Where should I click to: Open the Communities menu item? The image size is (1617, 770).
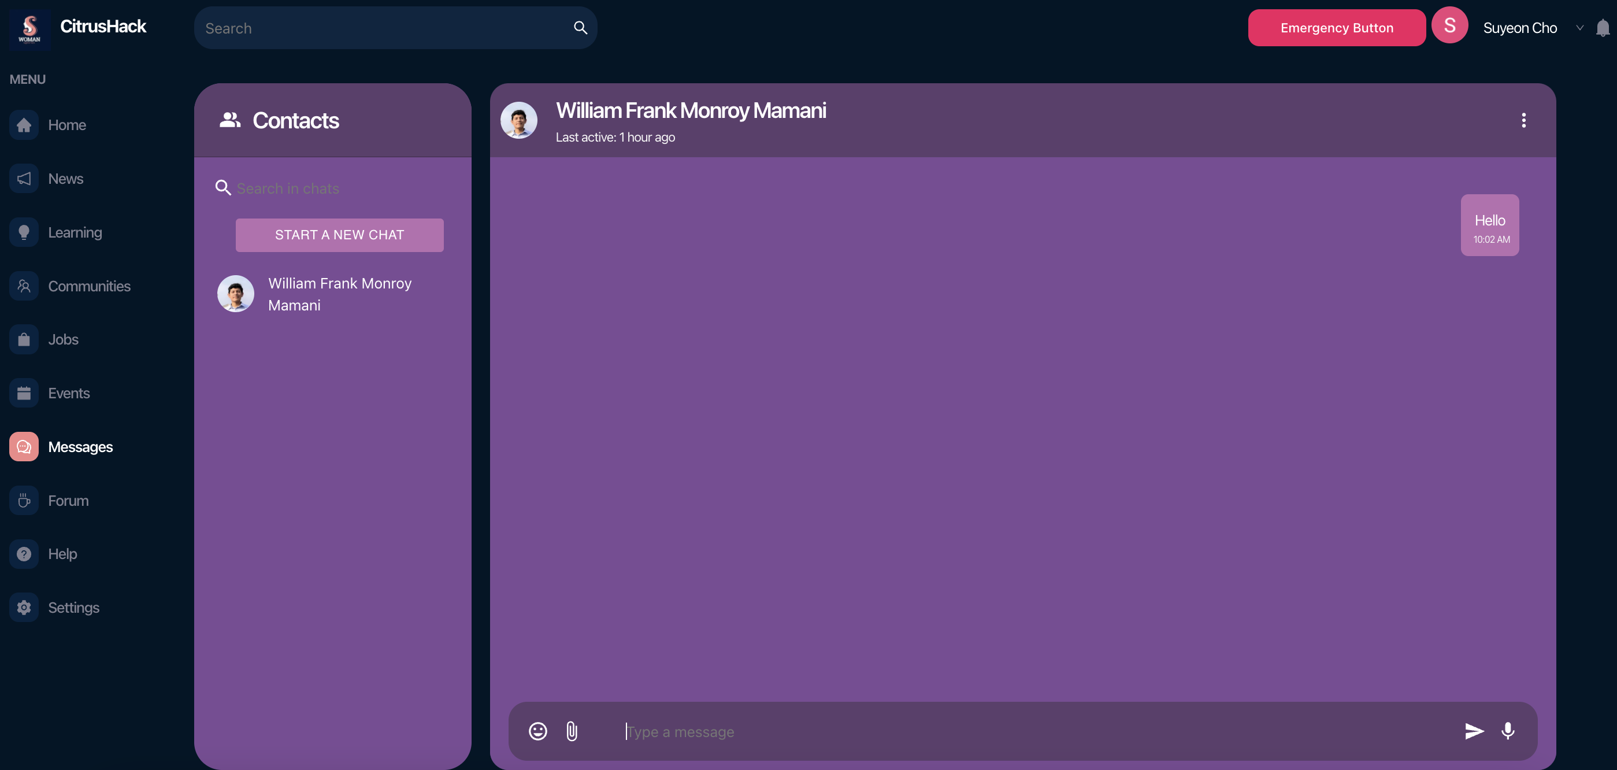[x=88, y=286]
